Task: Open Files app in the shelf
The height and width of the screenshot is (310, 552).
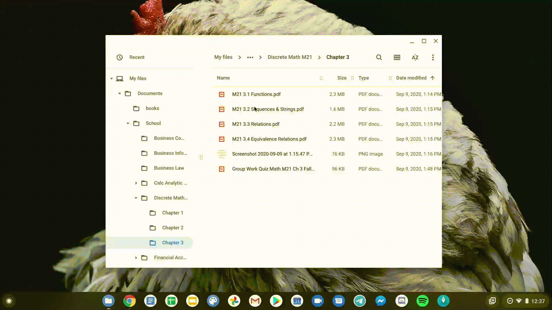Action: [108, 301]
